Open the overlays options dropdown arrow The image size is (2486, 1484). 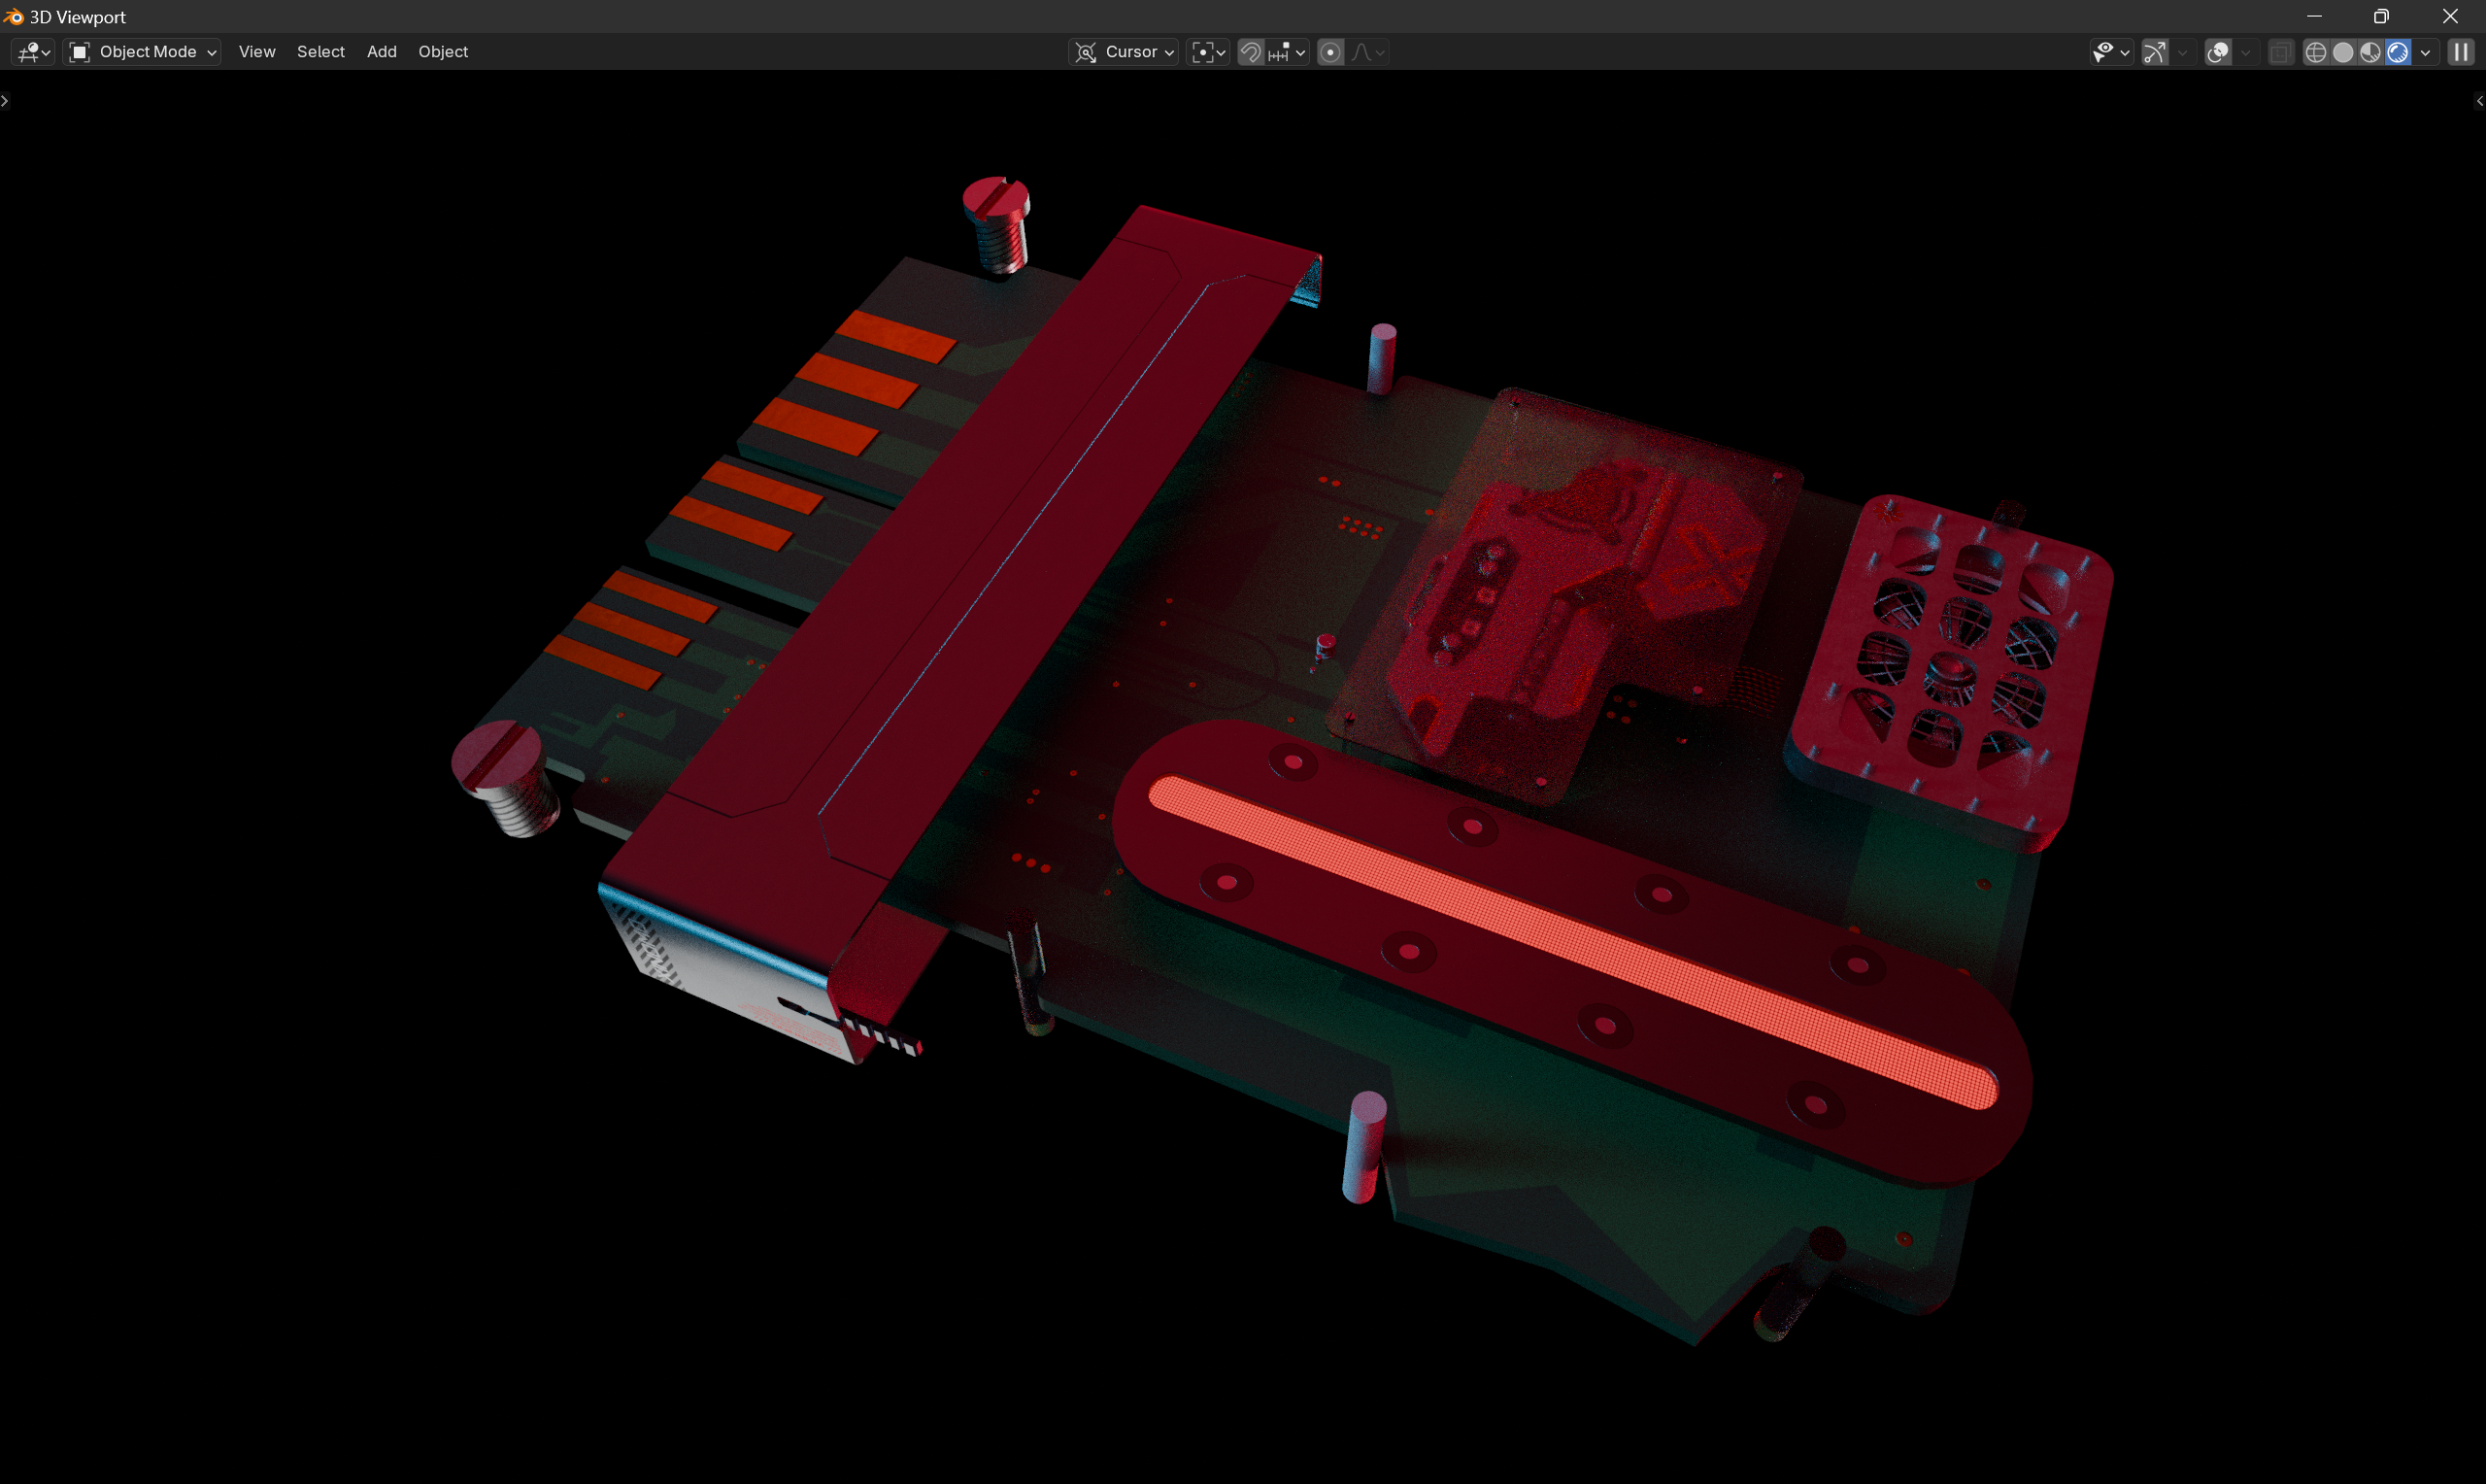pos(2245,52)
